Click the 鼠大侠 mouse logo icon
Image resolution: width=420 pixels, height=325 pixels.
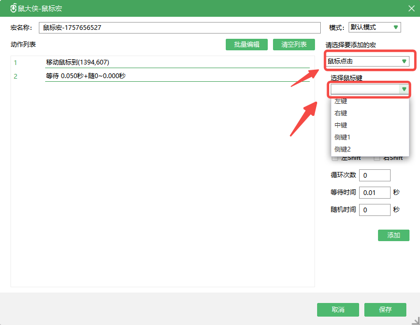click(14, 8)
